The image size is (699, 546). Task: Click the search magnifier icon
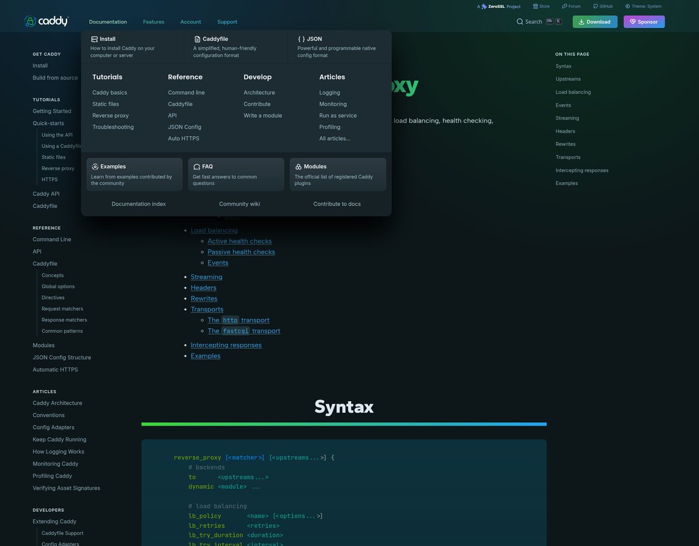coord(520,22)
